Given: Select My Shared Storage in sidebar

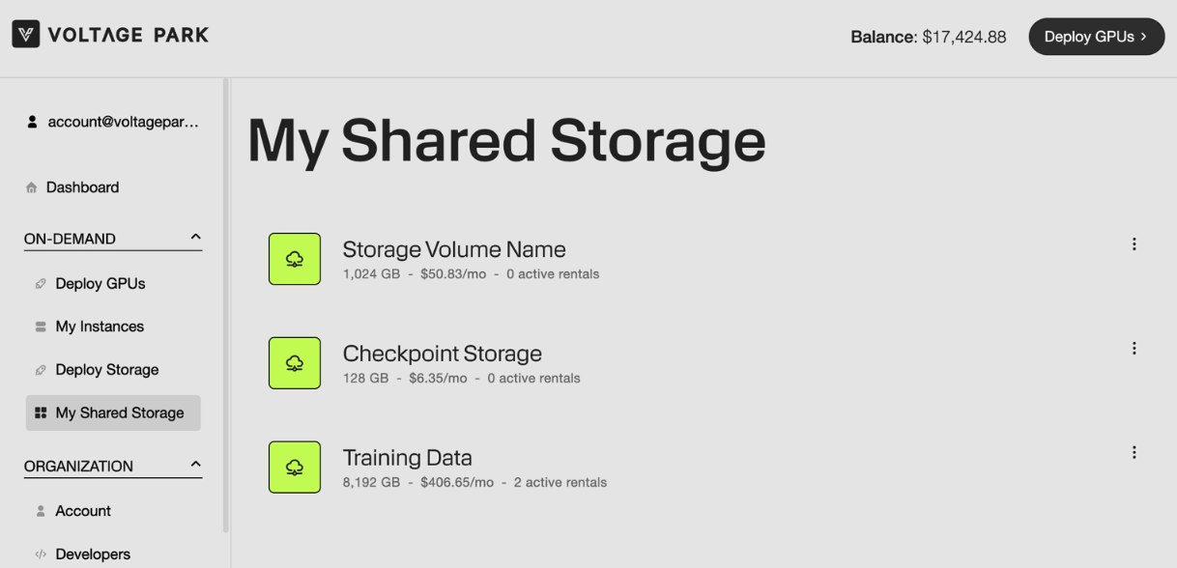Looking at the screenshot, I should (119, 412).
